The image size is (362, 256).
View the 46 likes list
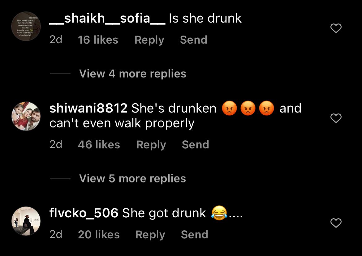pyautogui.click(x=99, y=145)
